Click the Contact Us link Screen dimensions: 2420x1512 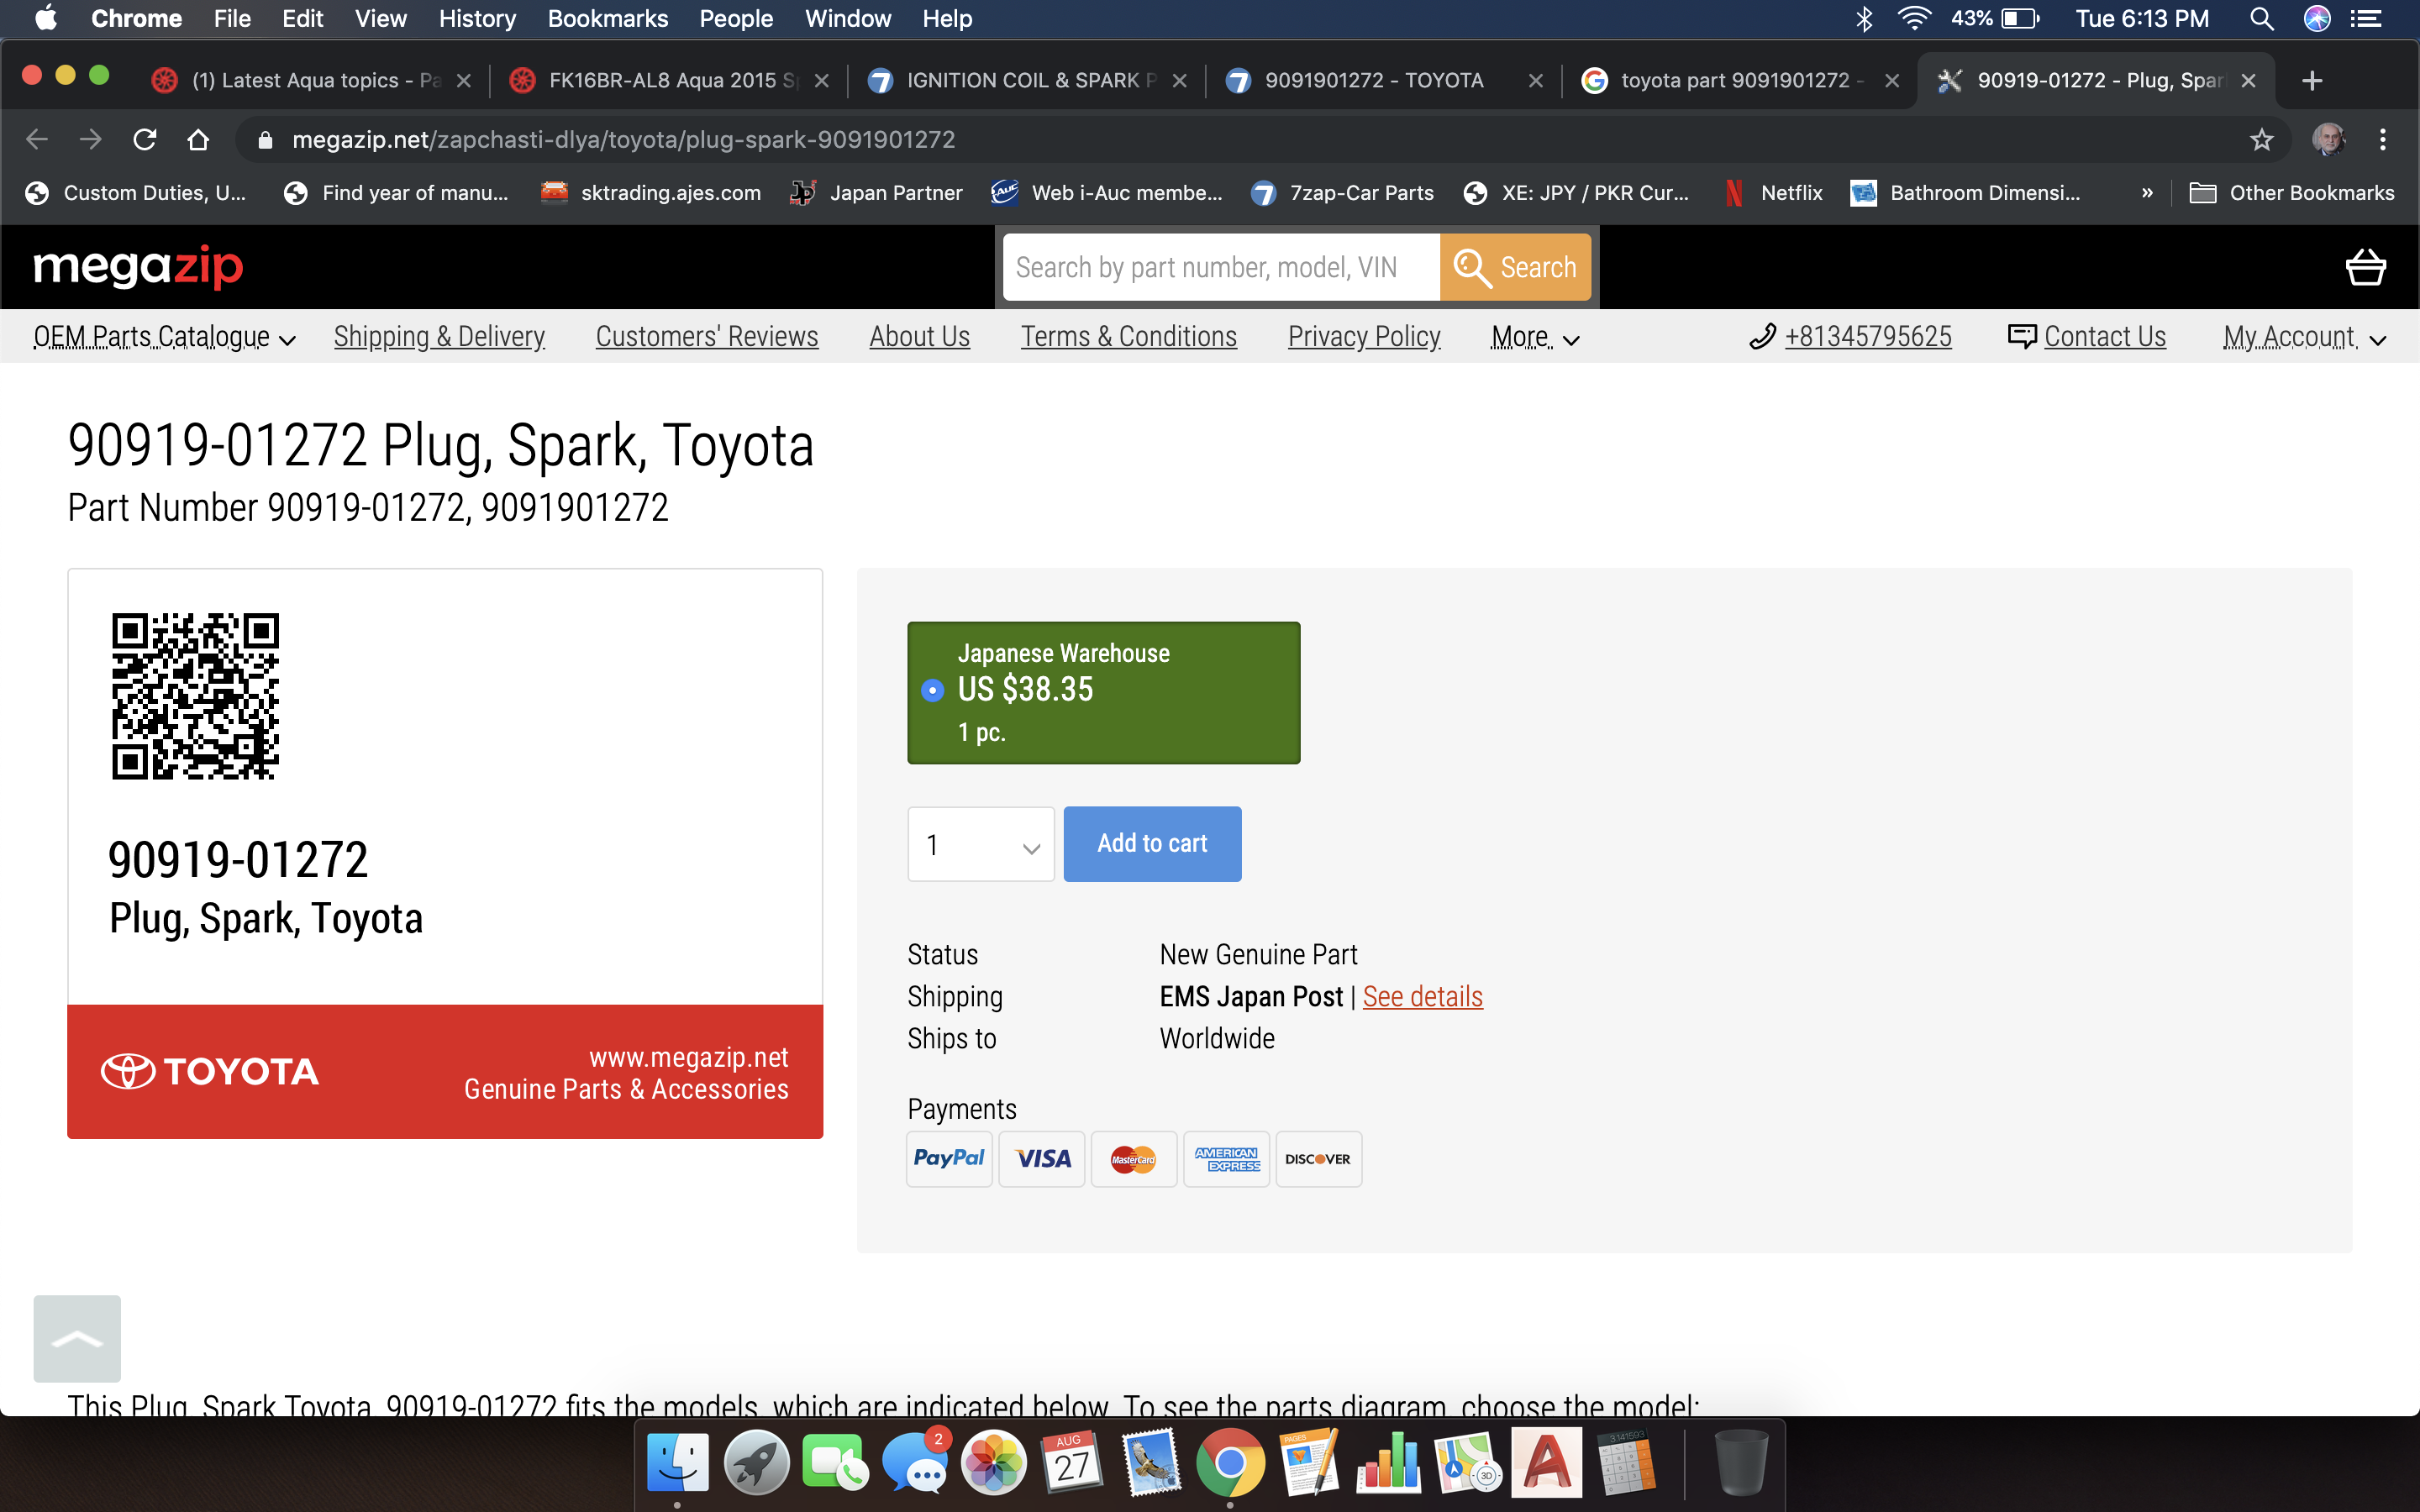pos(2104,337)
